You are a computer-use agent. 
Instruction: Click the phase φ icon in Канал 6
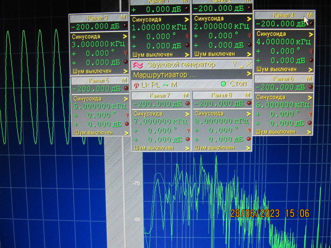[310, 114]
